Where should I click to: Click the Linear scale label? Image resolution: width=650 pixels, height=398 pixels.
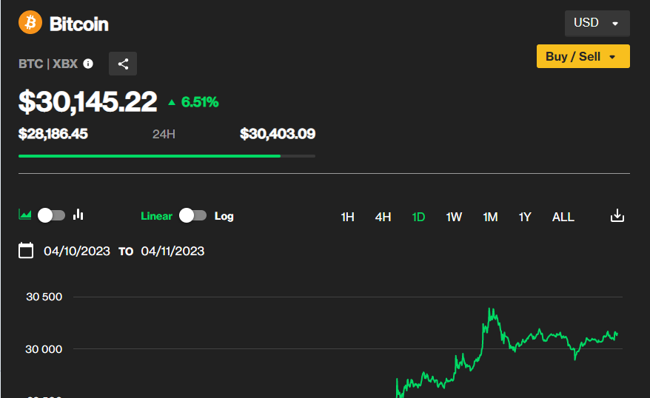(x=156, y=216)
